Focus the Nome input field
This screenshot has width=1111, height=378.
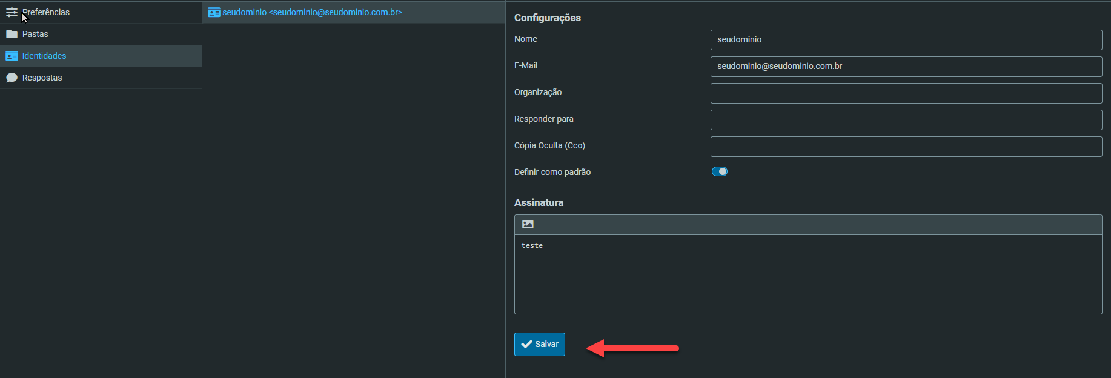point(906,40)
